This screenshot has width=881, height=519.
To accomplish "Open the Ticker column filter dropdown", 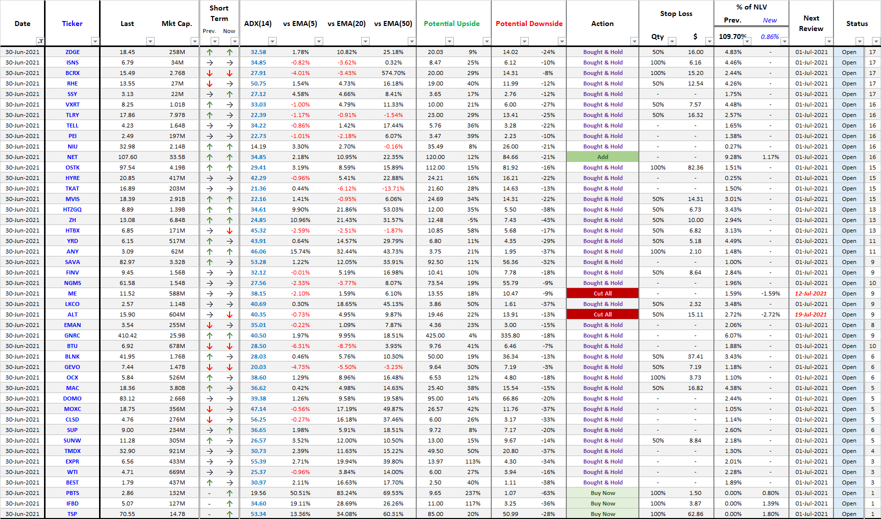I will coord(95,41).
